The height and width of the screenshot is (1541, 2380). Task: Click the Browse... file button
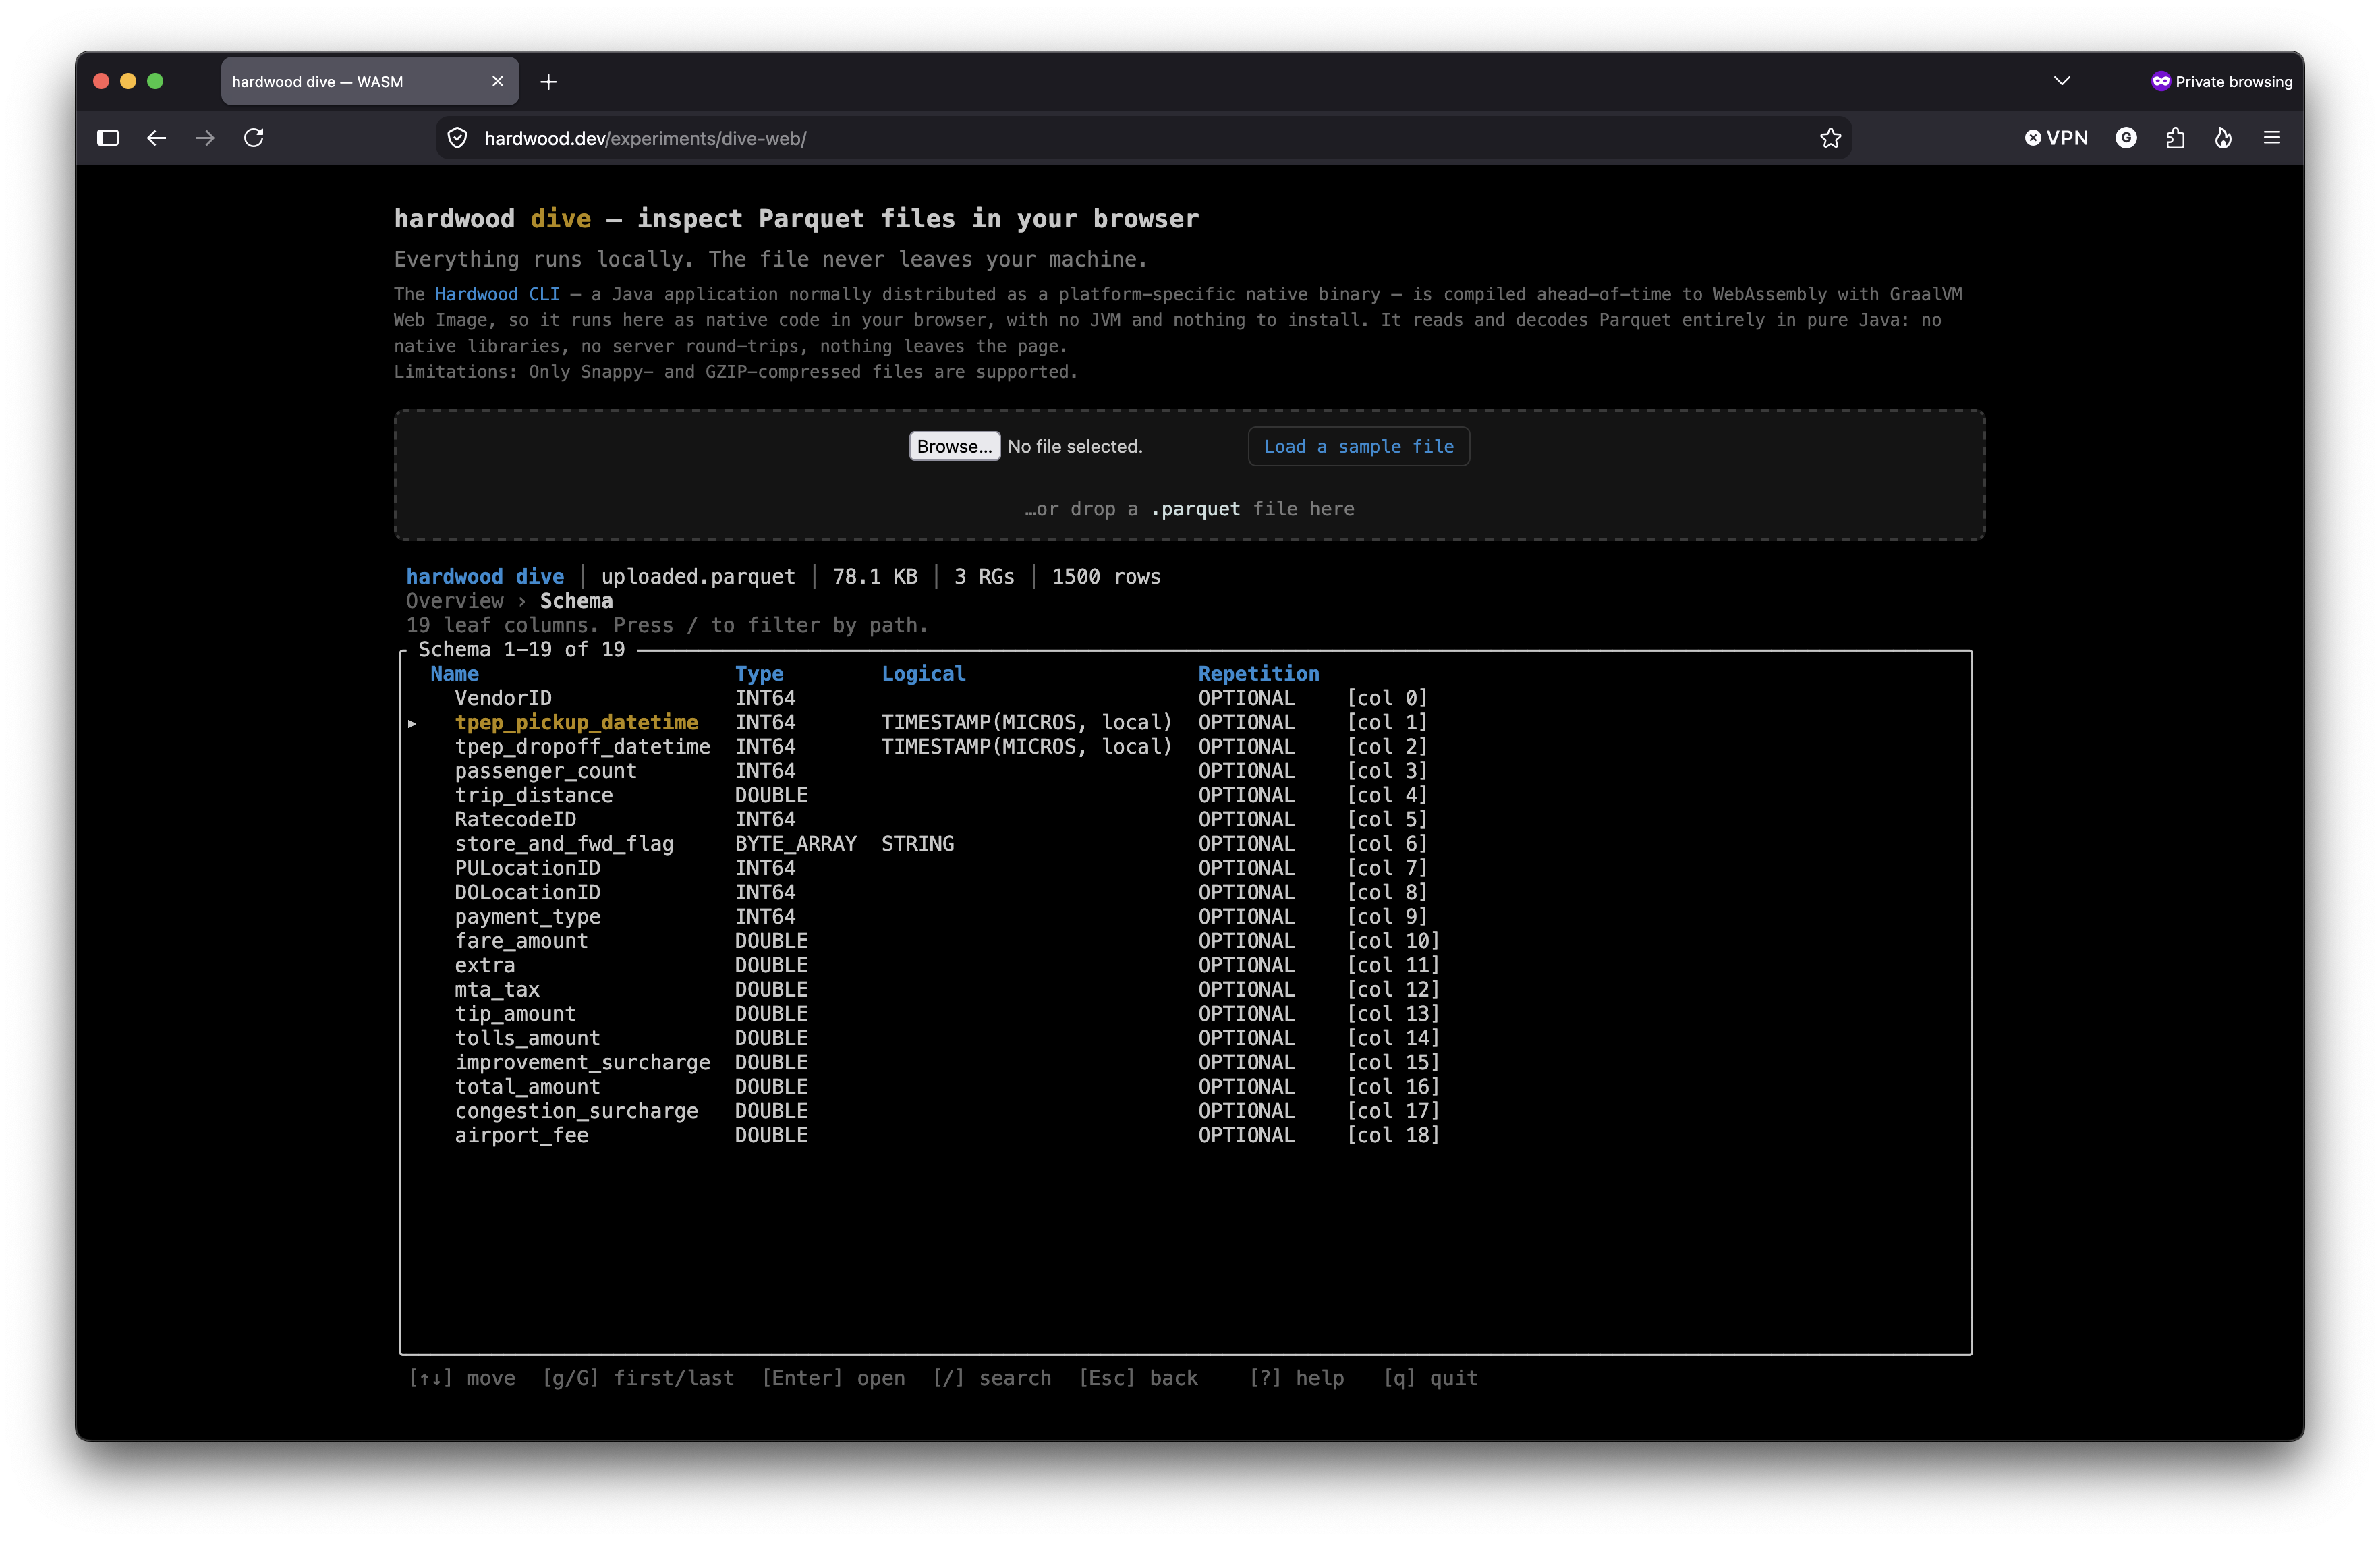pyautogui.click(x=954, y=446)
